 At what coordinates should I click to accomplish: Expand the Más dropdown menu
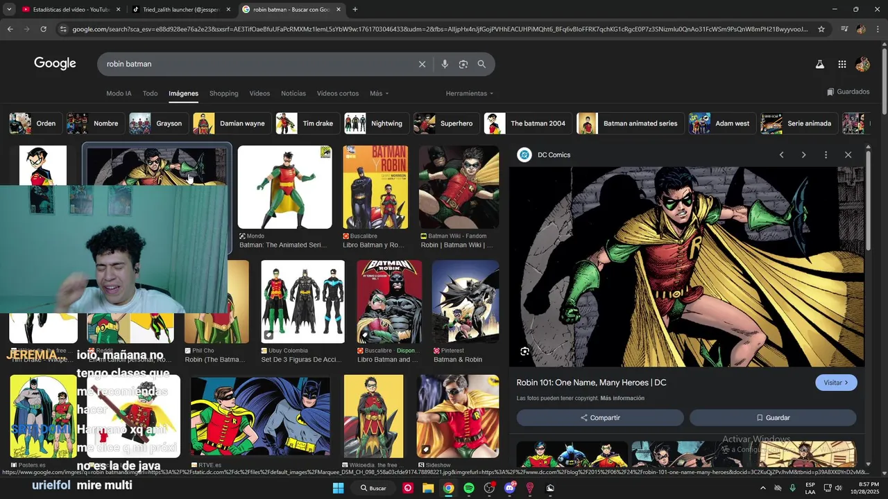[x=379, y=94]
